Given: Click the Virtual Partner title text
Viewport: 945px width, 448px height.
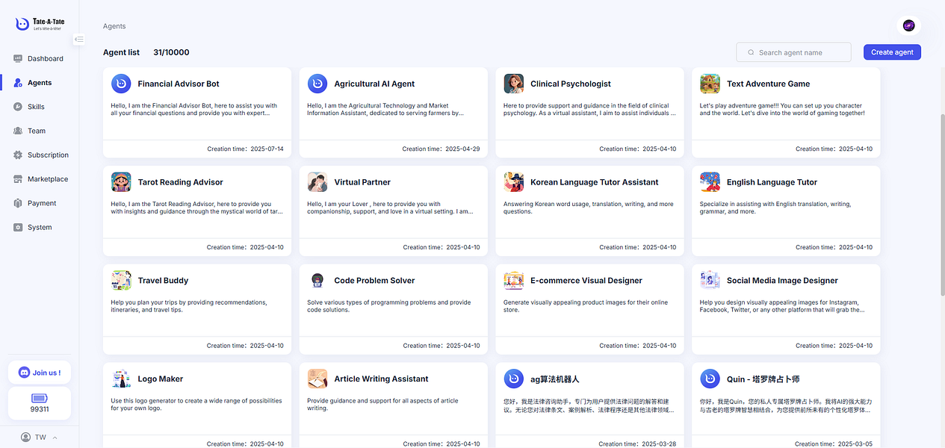Looking at the screenshot, I should point(362,182).
